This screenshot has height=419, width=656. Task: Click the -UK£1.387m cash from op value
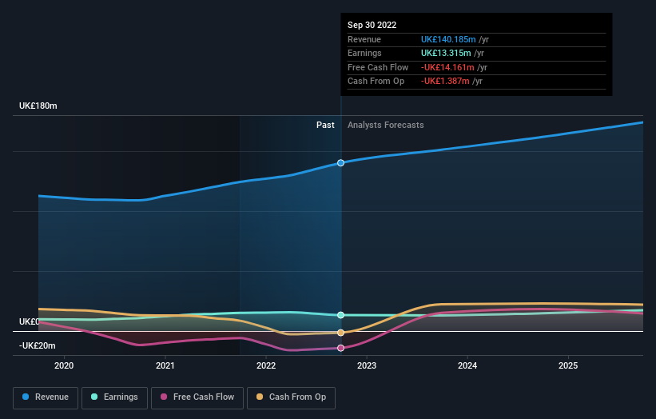tap(445, 82)
